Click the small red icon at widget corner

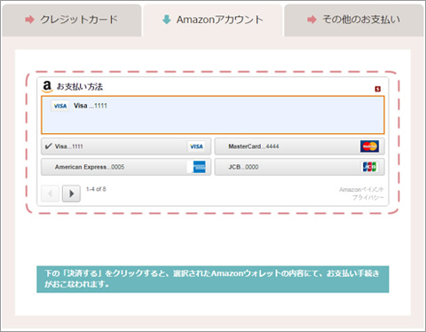[x=378, y=89]
